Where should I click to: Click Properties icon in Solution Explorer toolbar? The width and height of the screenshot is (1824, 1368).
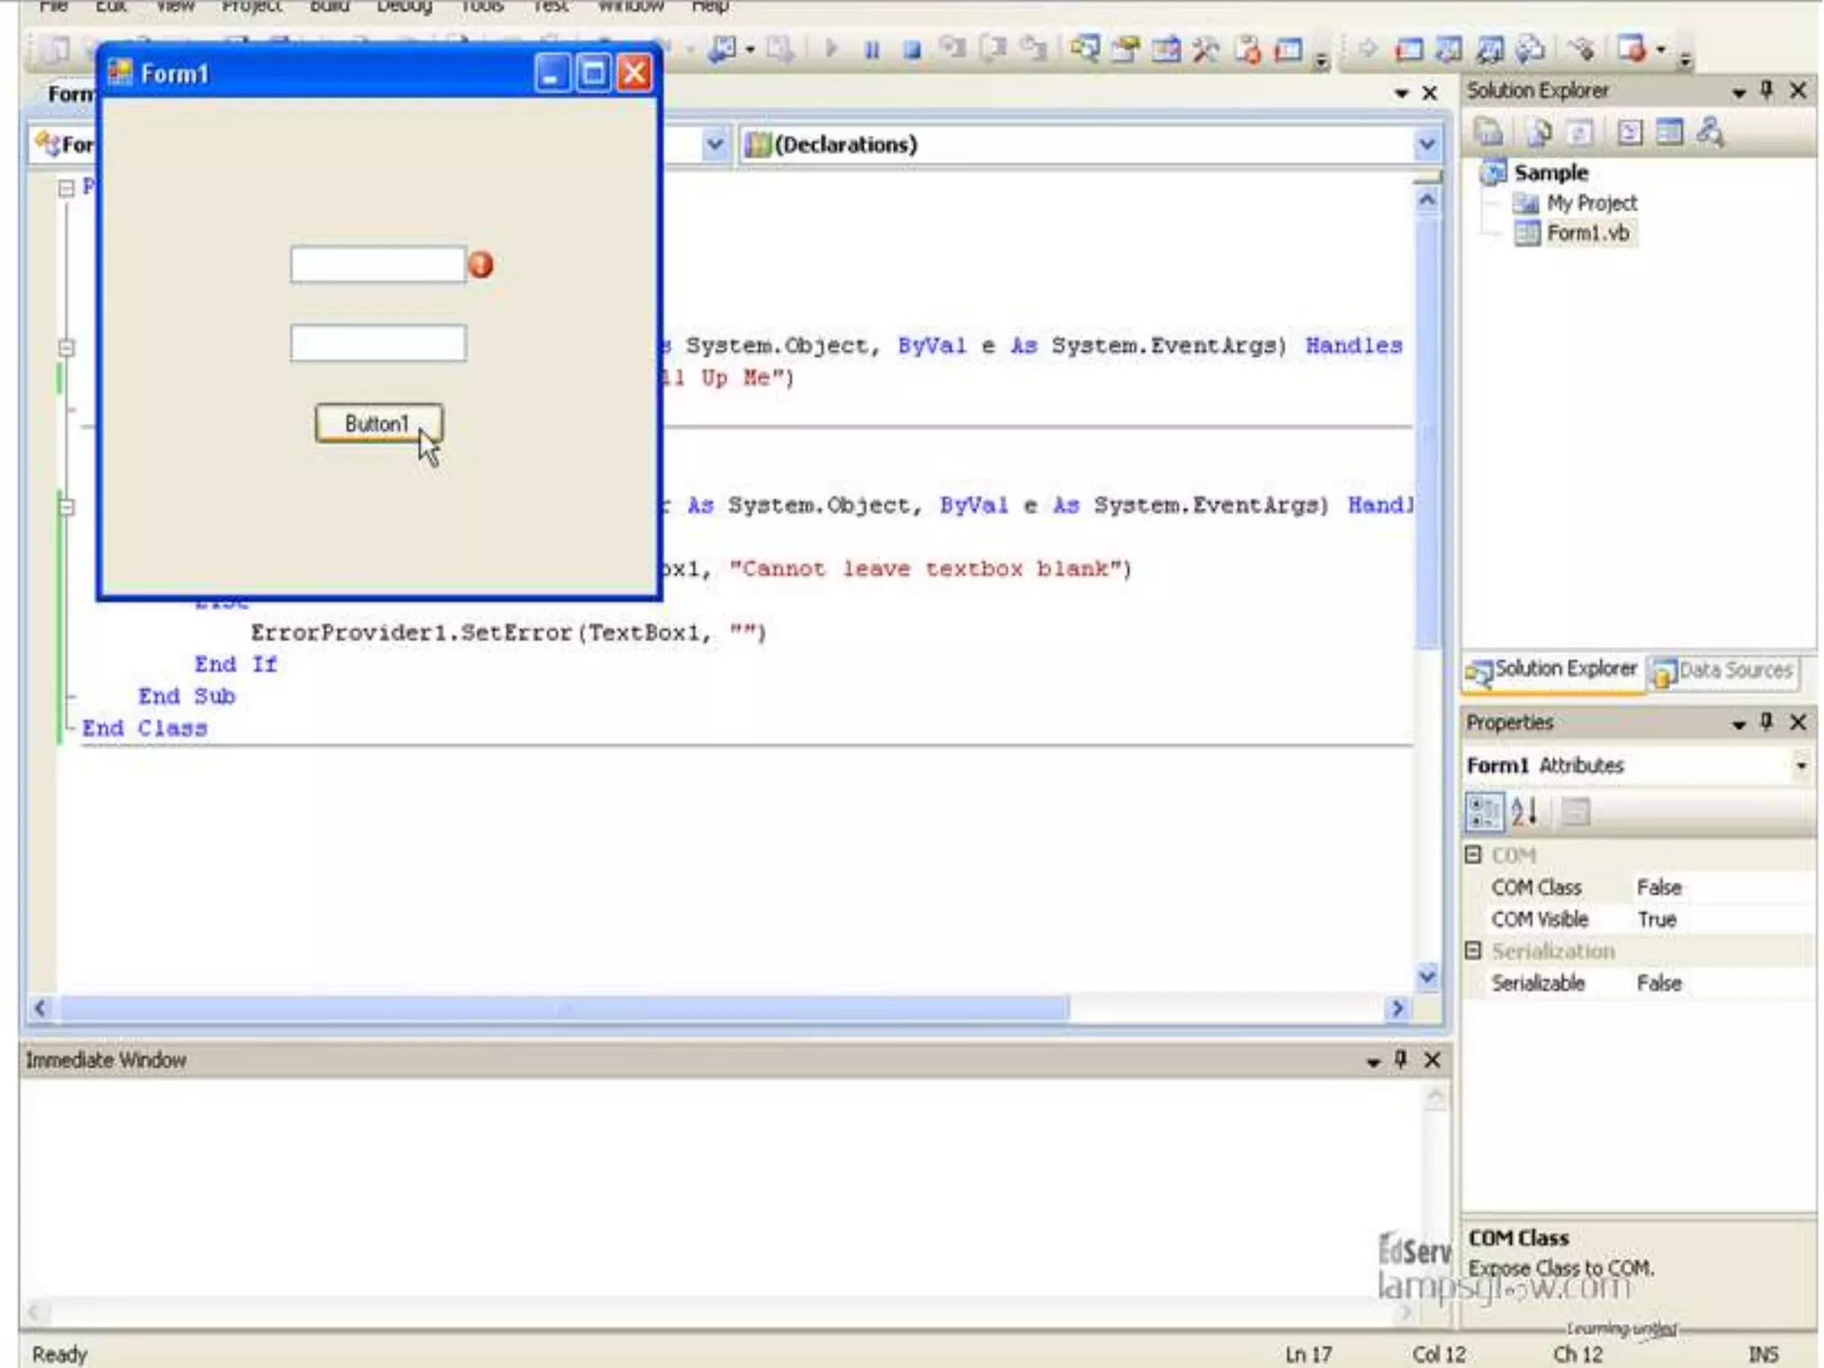[1488, 133]
